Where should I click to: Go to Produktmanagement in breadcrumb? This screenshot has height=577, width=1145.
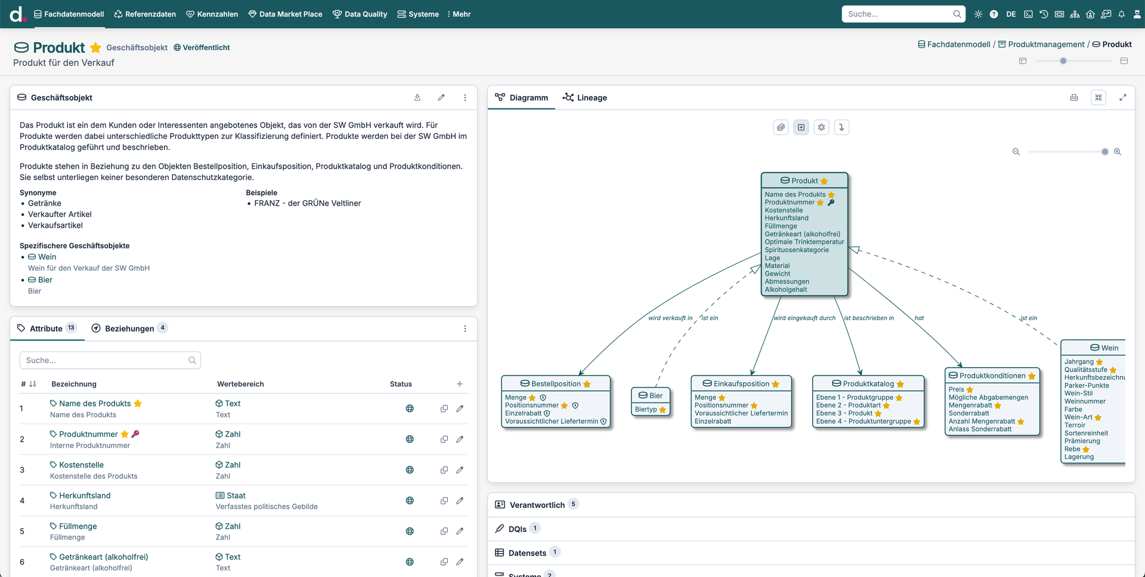[x=1046, y=44]
